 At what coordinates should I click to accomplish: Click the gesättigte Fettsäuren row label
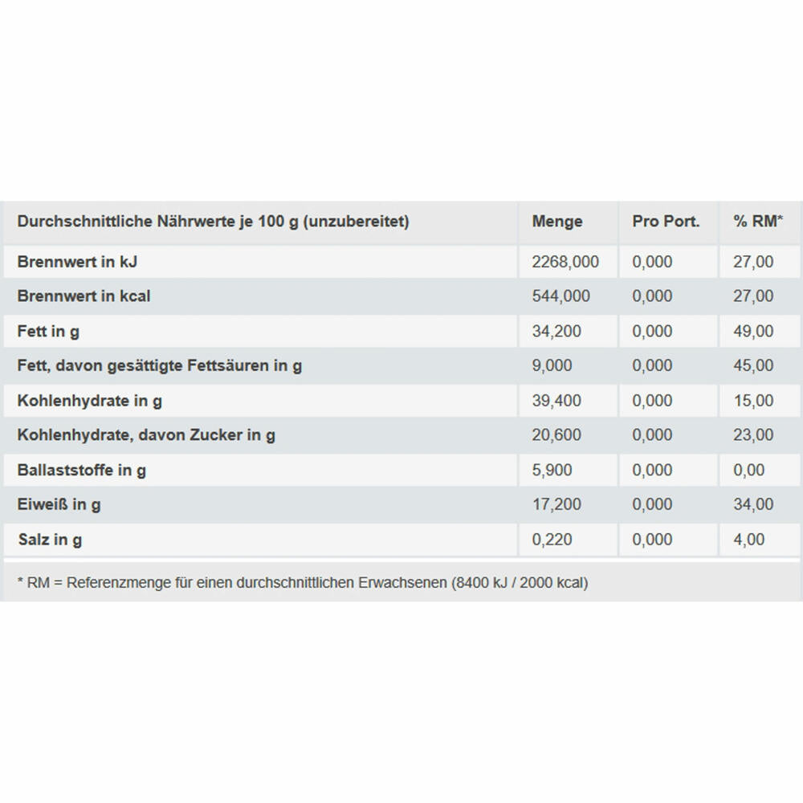click(x=160, y=365)
